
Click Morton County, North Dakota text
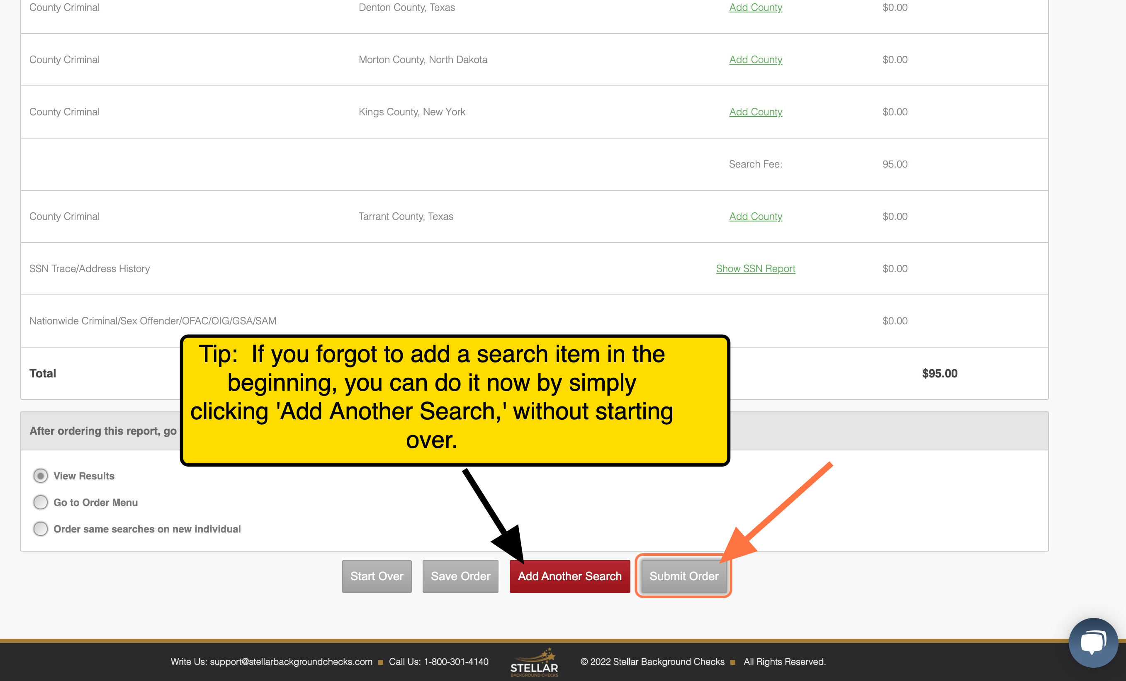423,59
